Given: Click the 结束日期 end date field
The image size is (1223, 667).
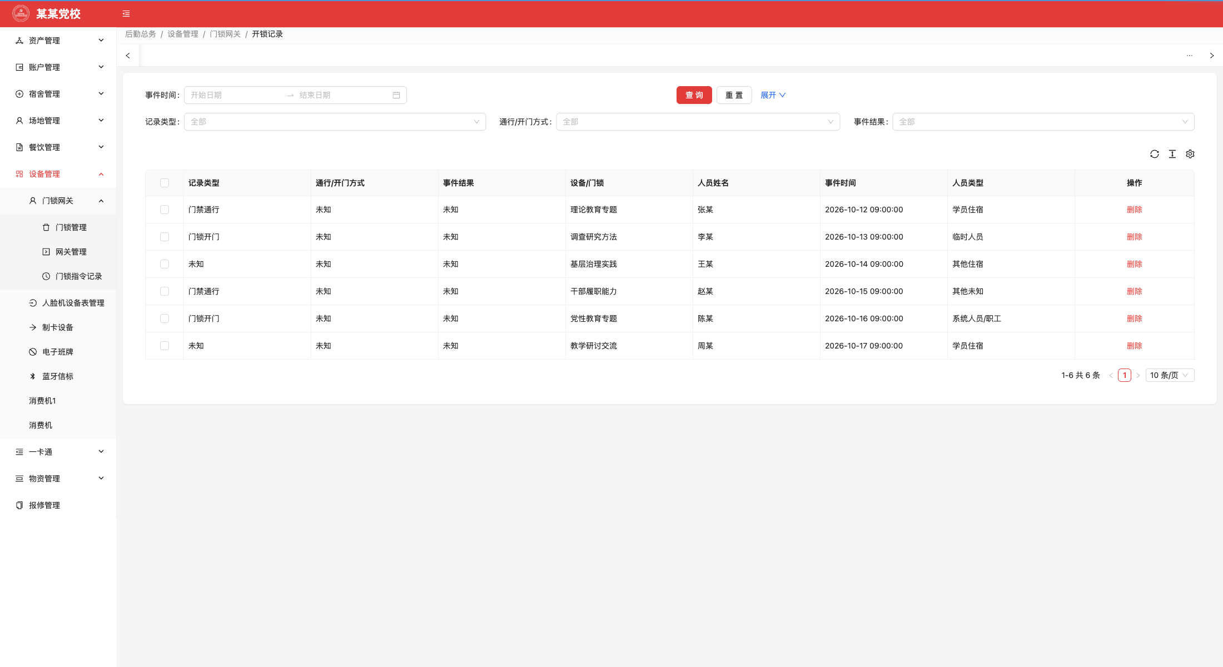Looking at the screenshot, I should pos(343,95).
